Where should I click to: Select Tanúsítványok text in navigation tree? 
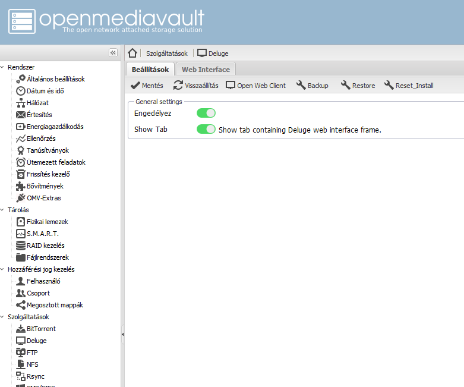[48, 150]
